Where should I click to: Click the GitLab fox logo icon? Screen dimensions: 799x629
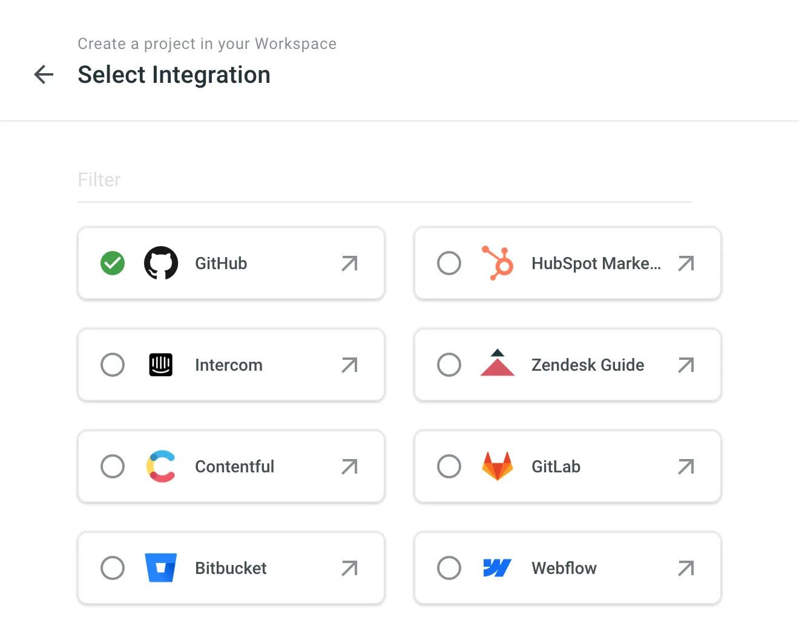pos(498,466)
